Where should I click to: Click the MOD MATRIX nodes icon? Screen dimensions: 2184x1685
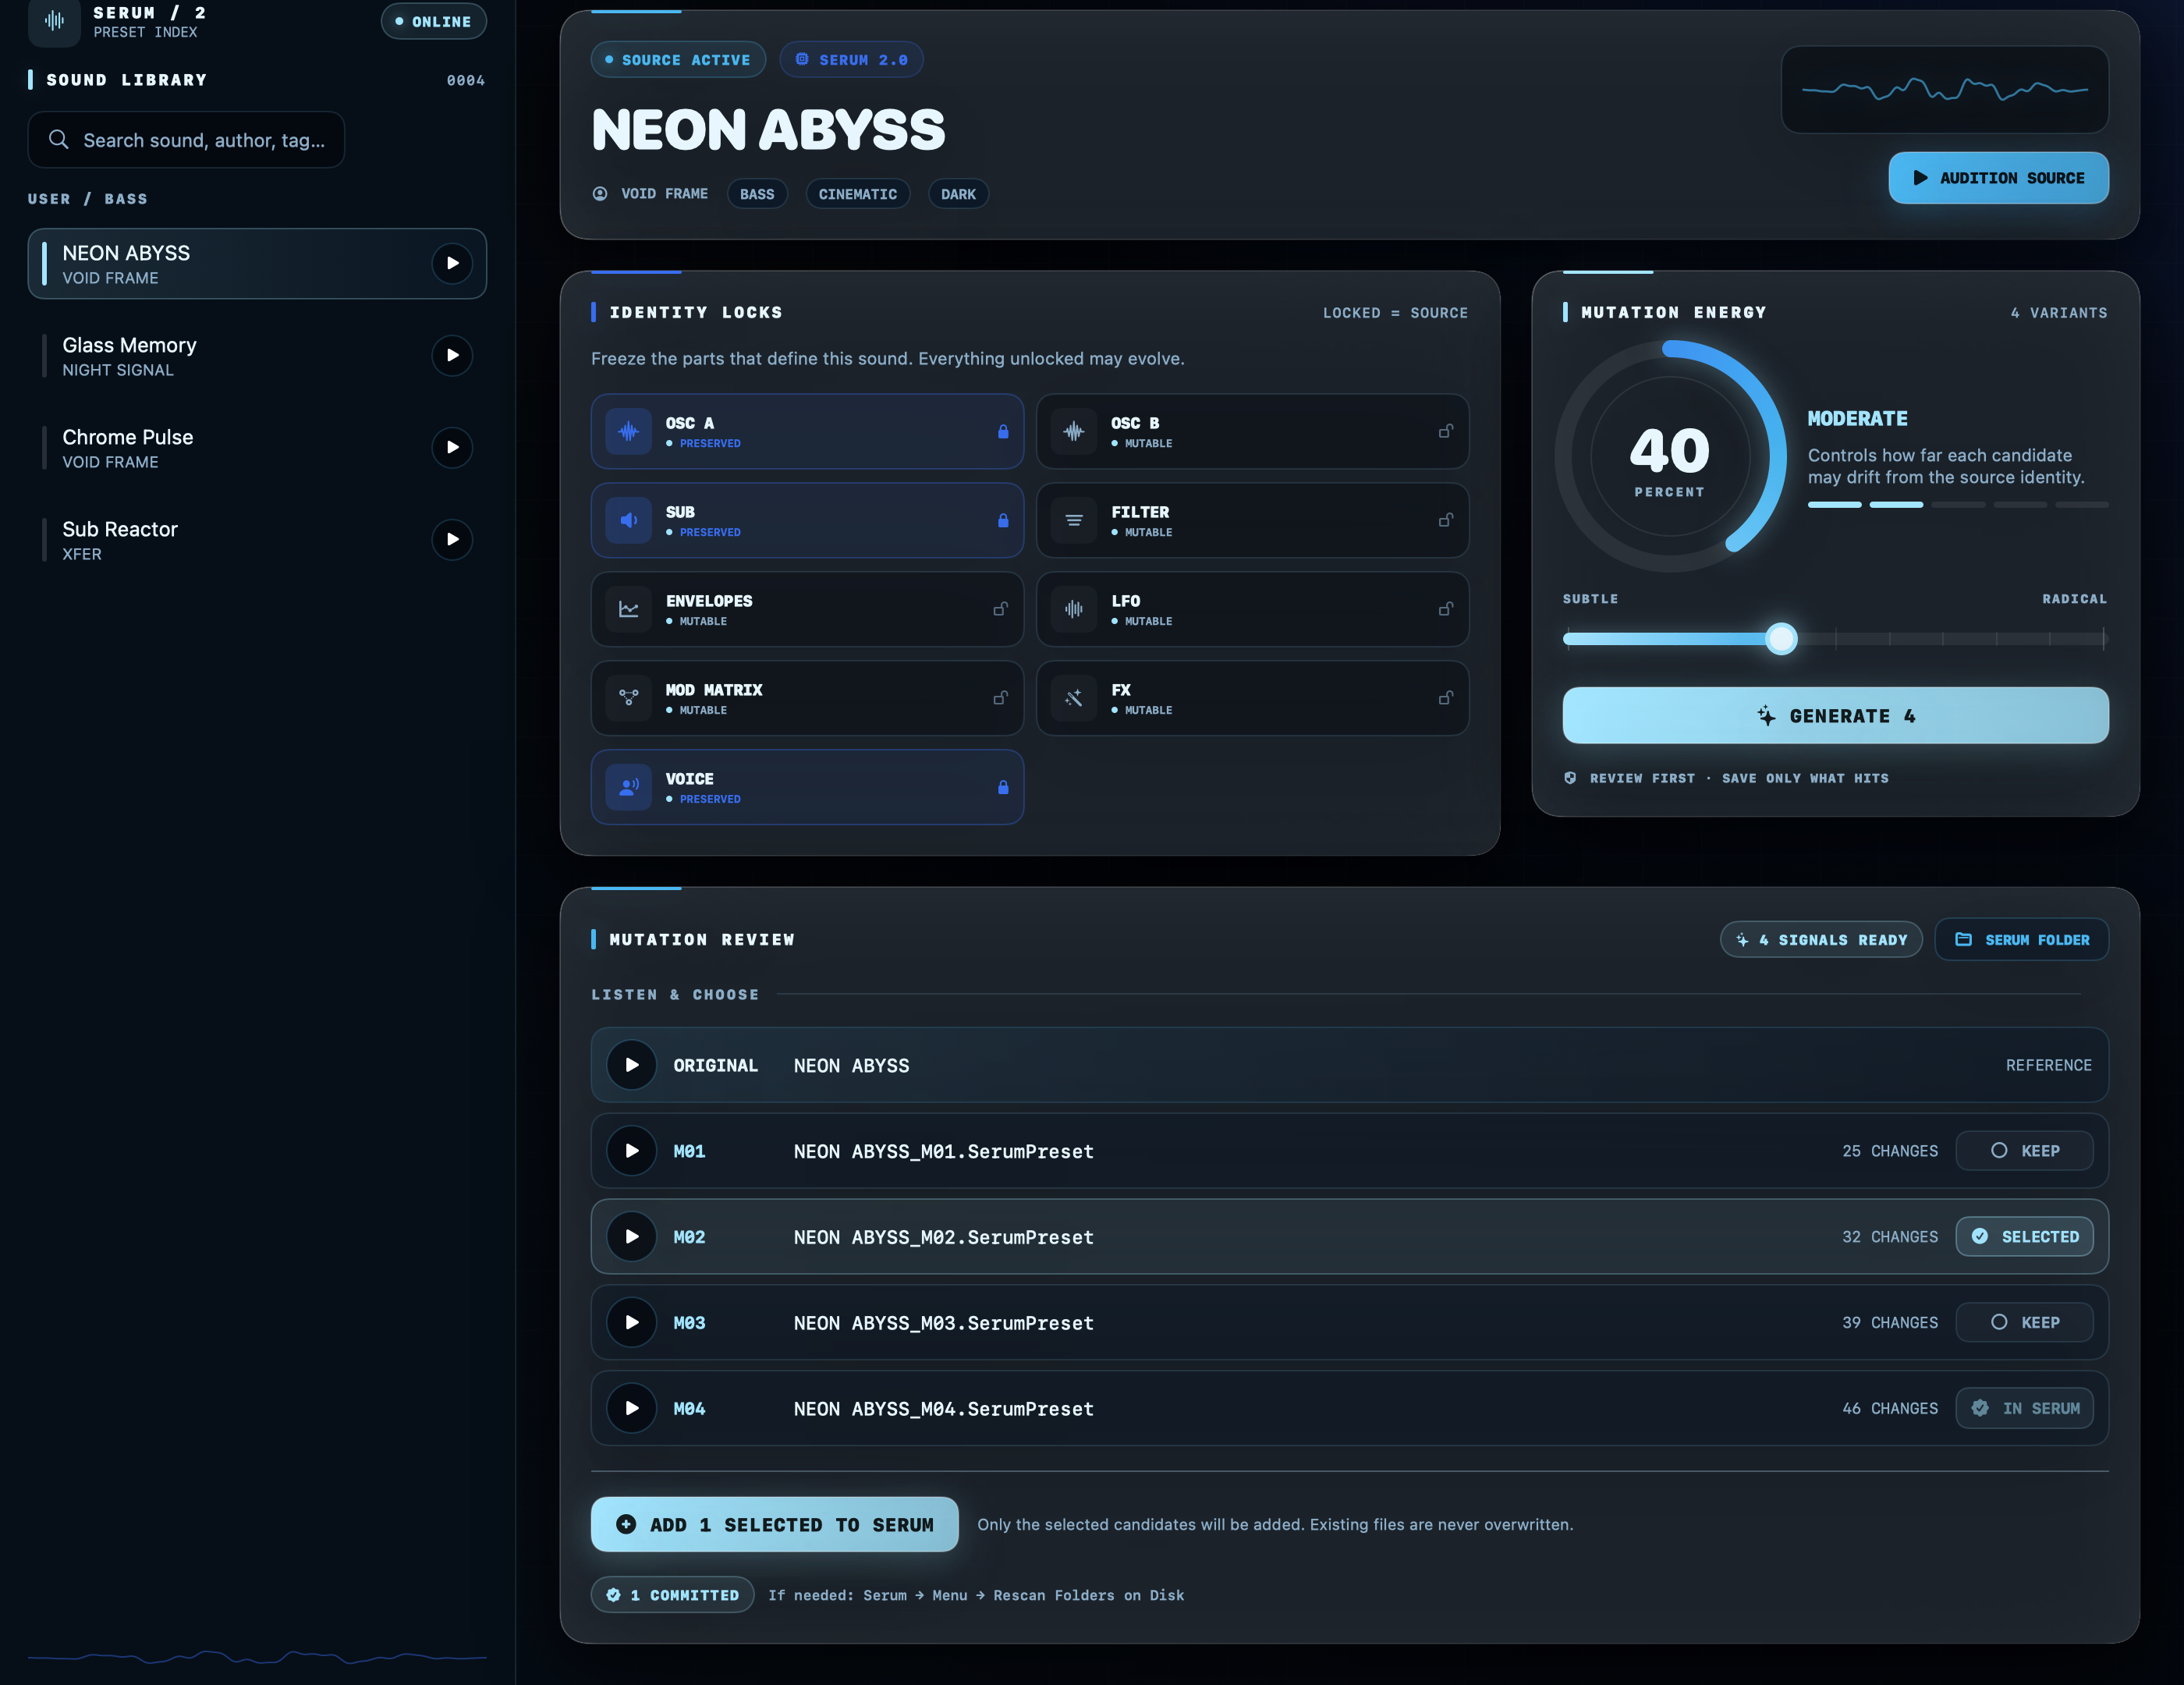click(x=629, y=699)
